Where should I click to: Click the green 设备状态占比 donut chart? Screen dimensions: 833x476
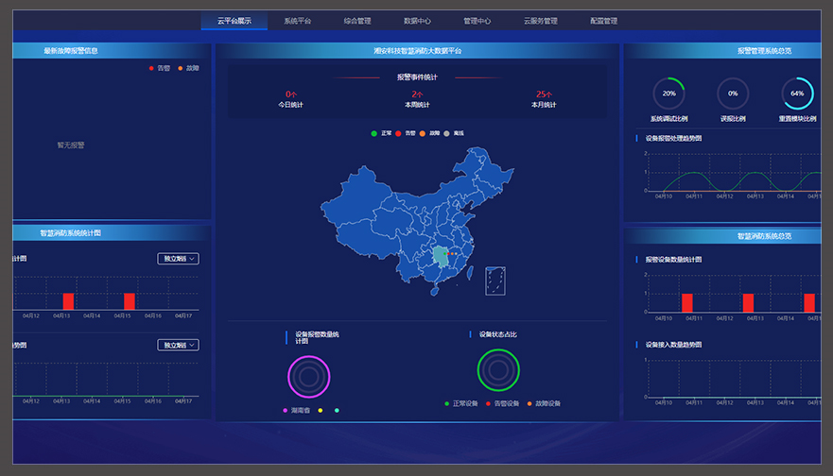498,370
